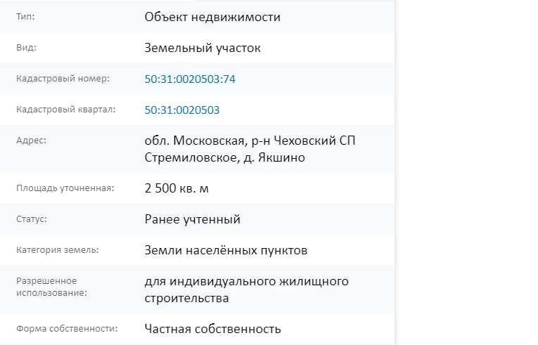Click the "Частная собственность" ownership value
The image size is (538, 345).
tap(213, 329)
